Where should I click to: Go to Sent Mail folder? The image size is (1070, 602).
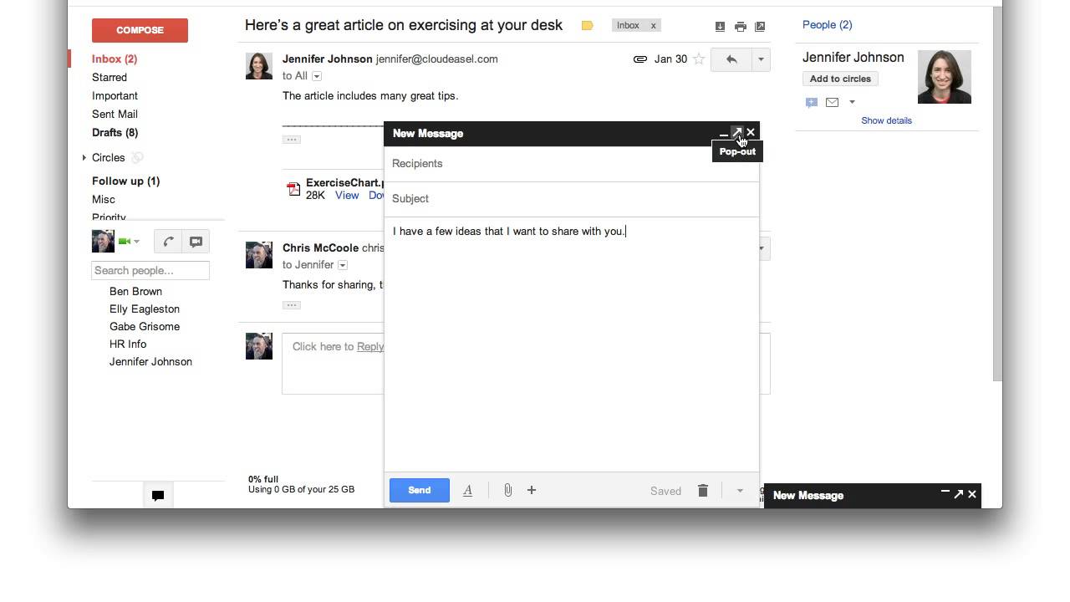pyautogui.click(x=115, y=114)
